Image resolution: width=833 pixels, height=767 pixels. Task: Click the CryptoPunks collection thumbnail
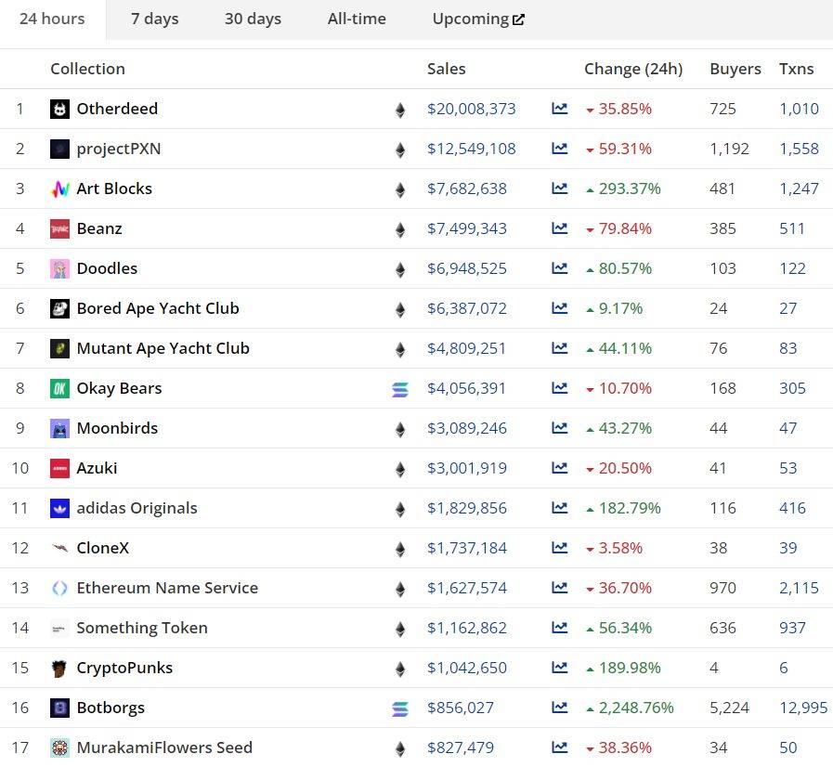point(59,669)
